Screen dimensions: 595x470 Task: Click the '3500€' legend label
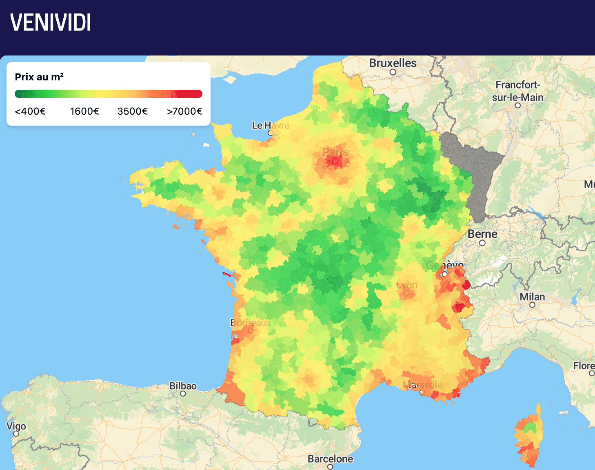pos(133,111)
